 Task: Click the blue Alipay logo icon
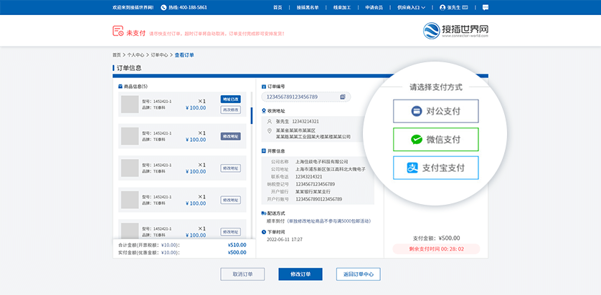412,168
